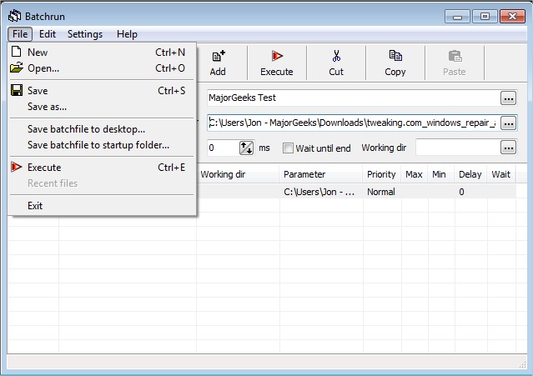Maximize the Batchrun window

[x=485, y=17]
